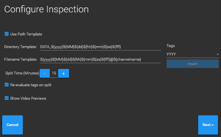The height and width of the screenshot is (137, 221).
Task: Click the Configure Inspection heading
Action: tap(47, 9)
